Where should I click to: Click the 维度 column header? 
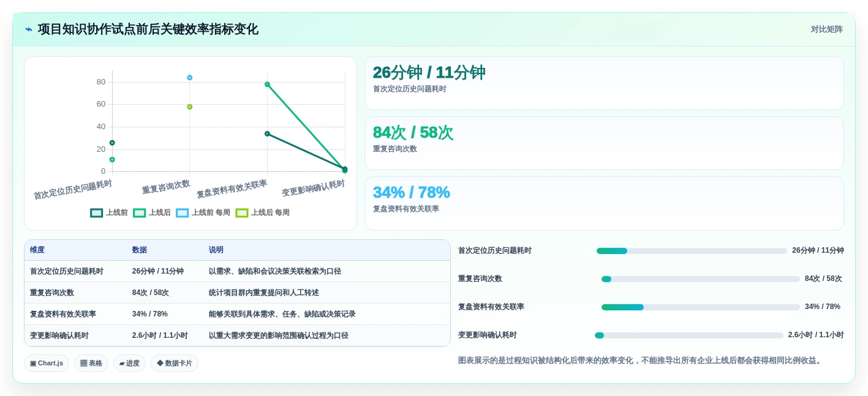coord(37,250)
